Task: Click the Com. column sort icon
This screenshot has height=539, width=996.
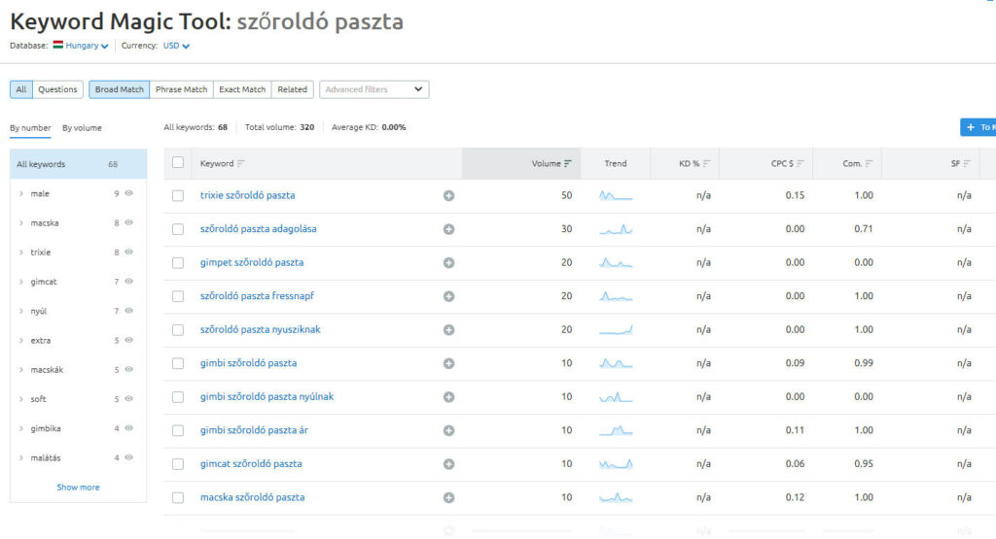Action: (x=869, y=164)
